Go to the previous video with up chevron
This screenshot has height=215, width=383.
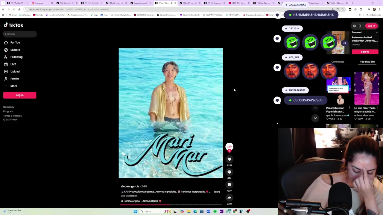pyautogui.click(x=315, y=107)
